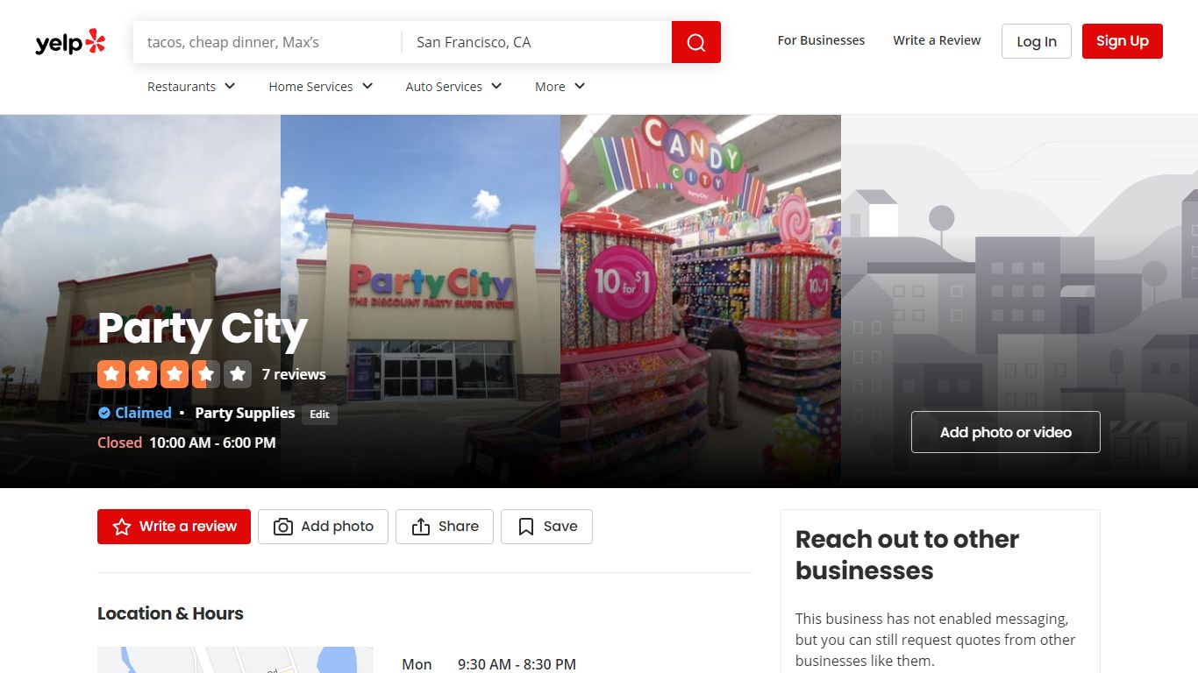The image size is (1198, 673).
Task: Click the red Write a review button
Action: (x=174, y=527)
